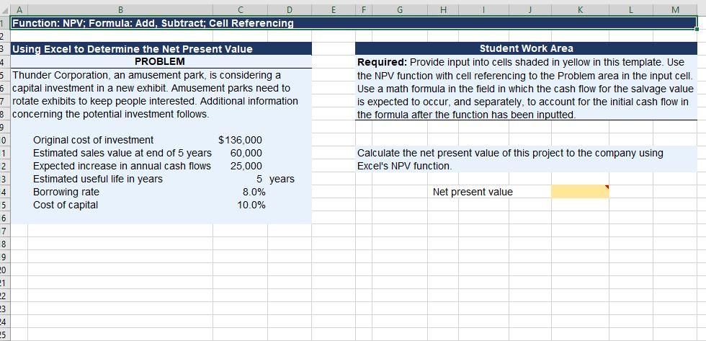The height and width of the screenshot is (341, 706).
Task: Select the title cell "Function: NPV; Formula..."
Action: pyautogui.click(x=354, y=23)
